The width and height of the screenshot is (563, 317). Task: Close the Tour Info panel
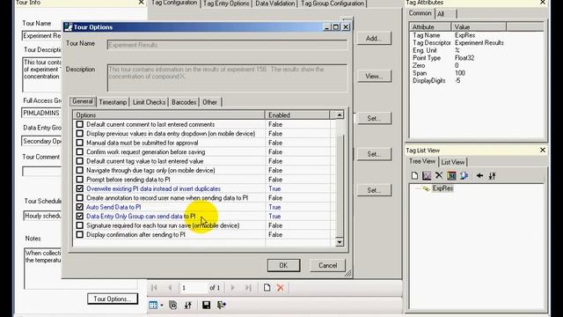coord(141,3)
